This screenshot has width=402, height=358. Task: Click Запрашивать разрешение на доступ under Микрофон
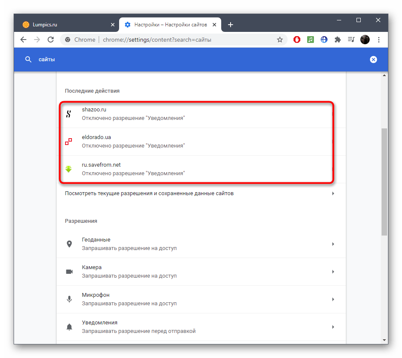pyautogui.click(x=129, y=304)
